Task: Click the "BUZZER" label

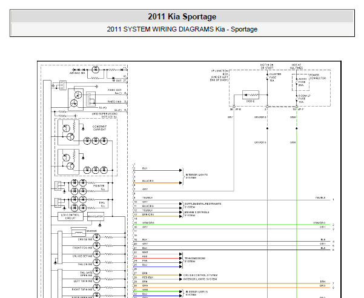Action: tap(91, 231)
